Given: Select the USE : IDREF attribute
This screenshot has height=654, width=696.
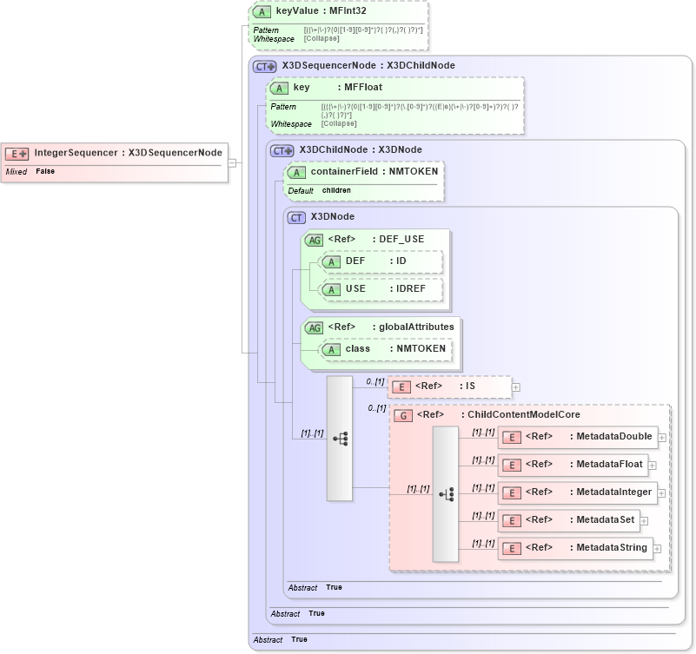Looking at the screenshot, I should (x=385, y=288).
